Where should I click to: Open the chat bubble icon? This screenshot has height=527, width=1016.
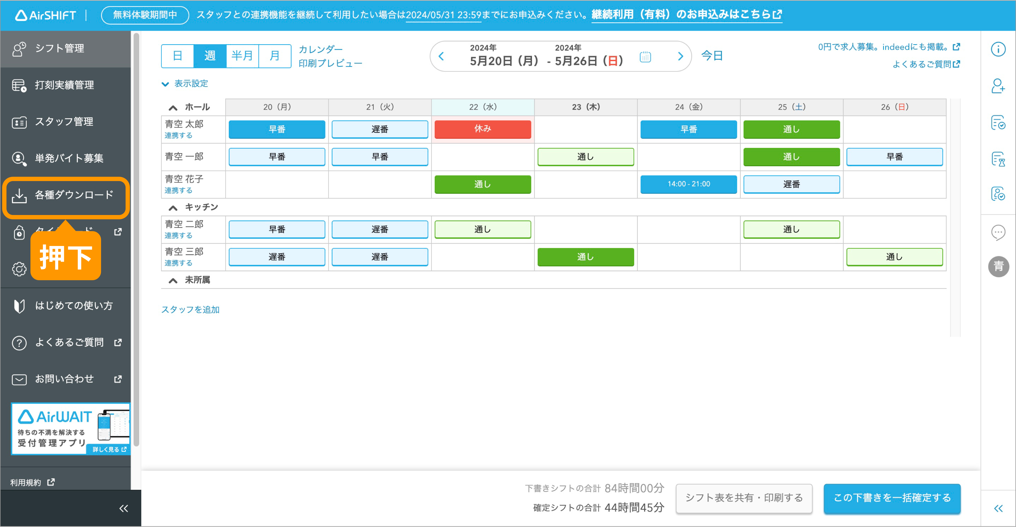(998, 233)
